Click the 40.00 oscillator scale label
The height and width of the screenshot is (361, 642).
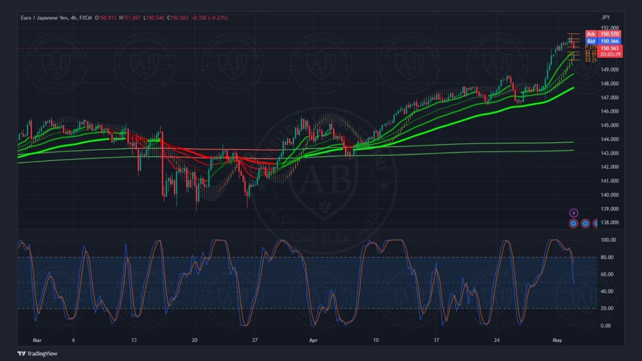point(607,291)
